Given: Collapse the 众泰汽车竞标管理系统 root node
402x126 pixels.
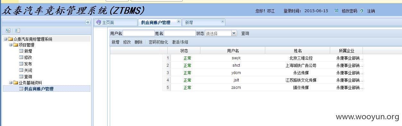Looking at the screenshot, I should tap(5, 39).
